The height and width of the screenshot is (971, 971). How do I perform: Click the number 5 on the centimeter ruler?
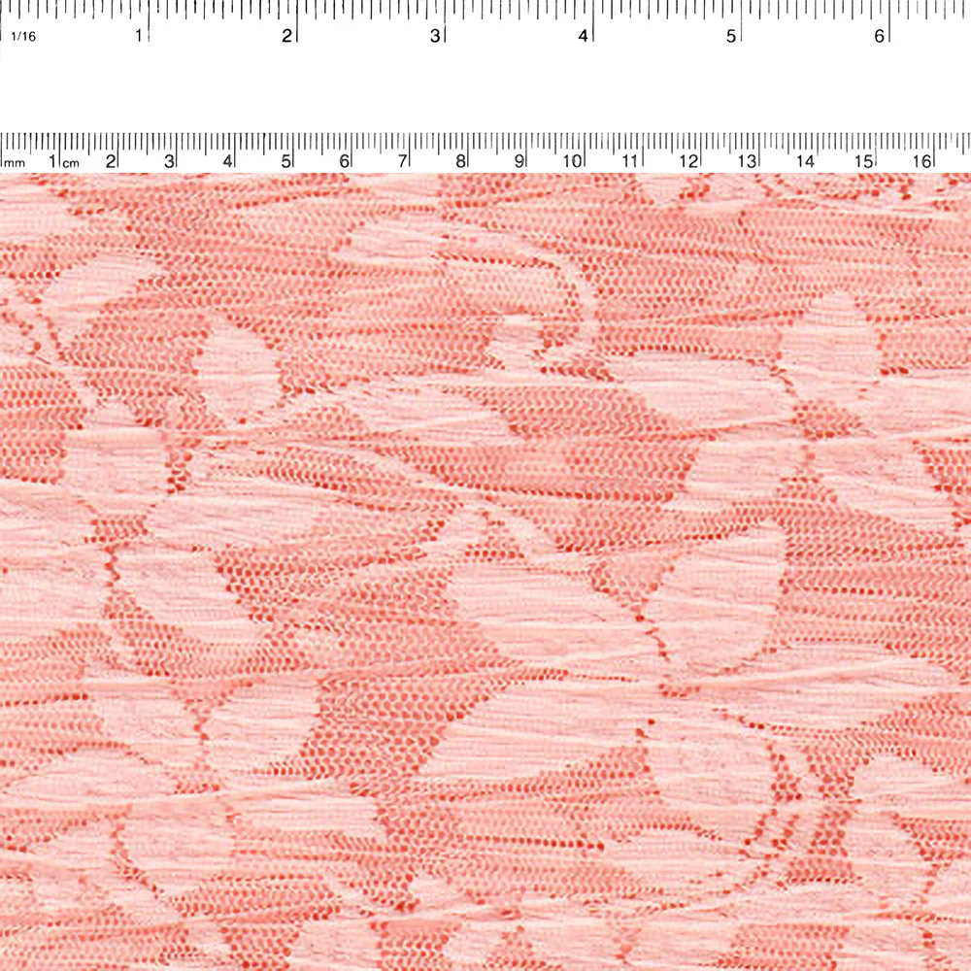tap(285, 161)
